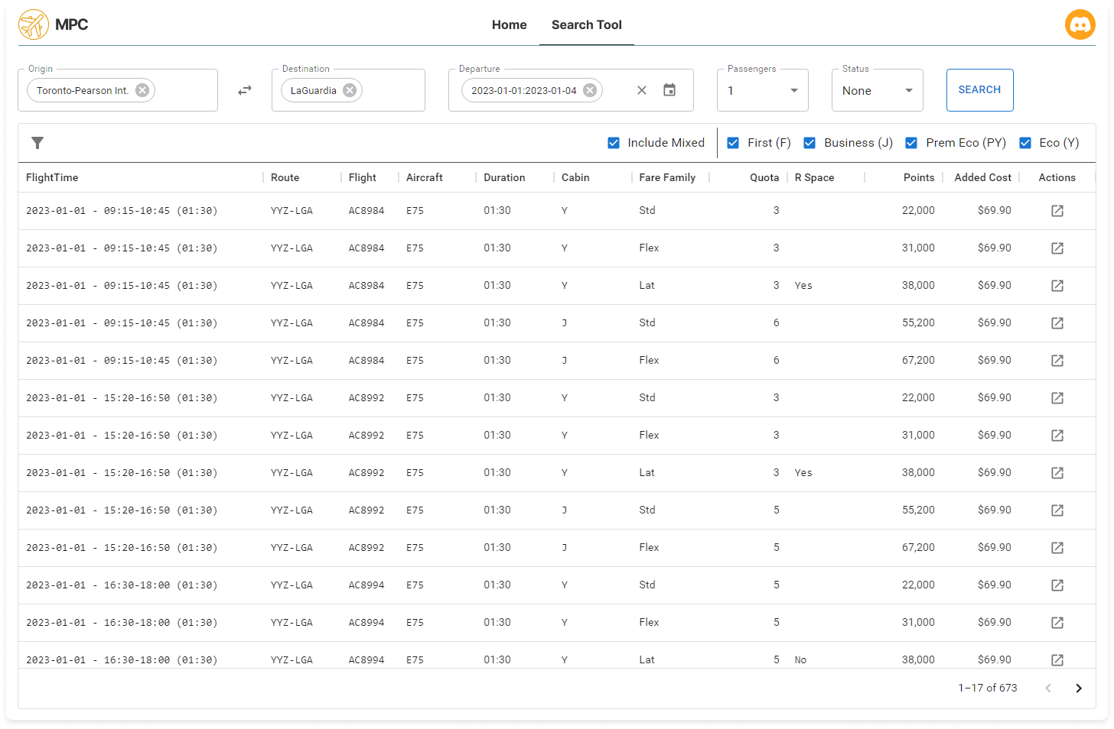Open booking link for AC8992 J Std row

pyautogui.click(x=1057, y=510)
